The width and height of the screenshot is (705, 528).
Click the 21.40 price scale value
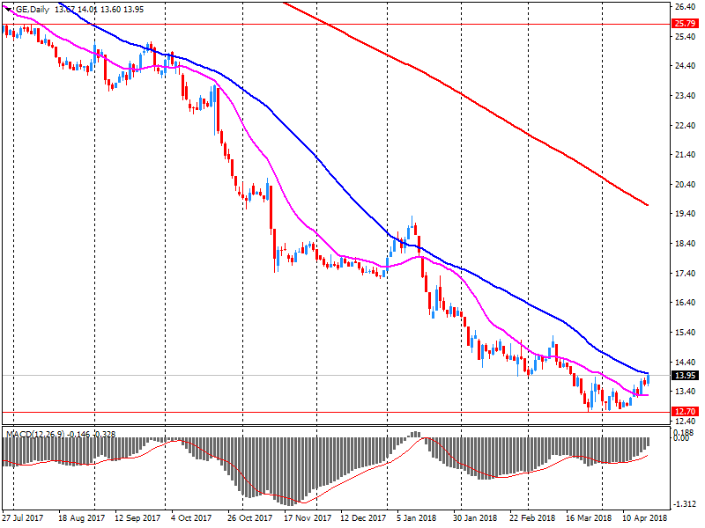(686, 155)
